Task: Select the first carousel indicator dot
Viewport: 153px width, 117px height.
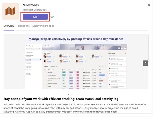Action: point(69,94)
